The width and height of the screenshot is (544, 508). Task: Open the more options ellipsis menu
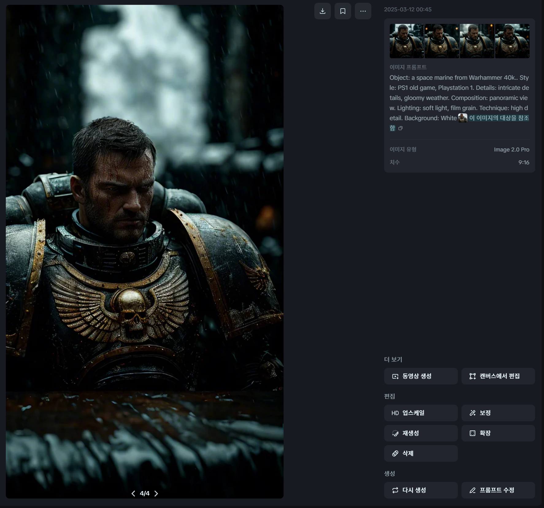click(363, 11)
